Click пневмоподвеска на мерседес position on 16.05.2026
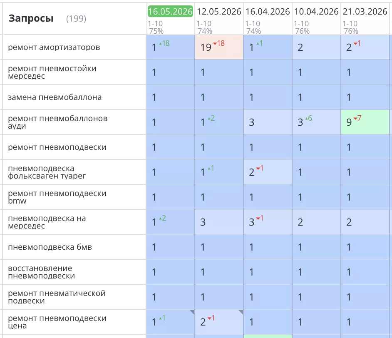 [171, 222]
